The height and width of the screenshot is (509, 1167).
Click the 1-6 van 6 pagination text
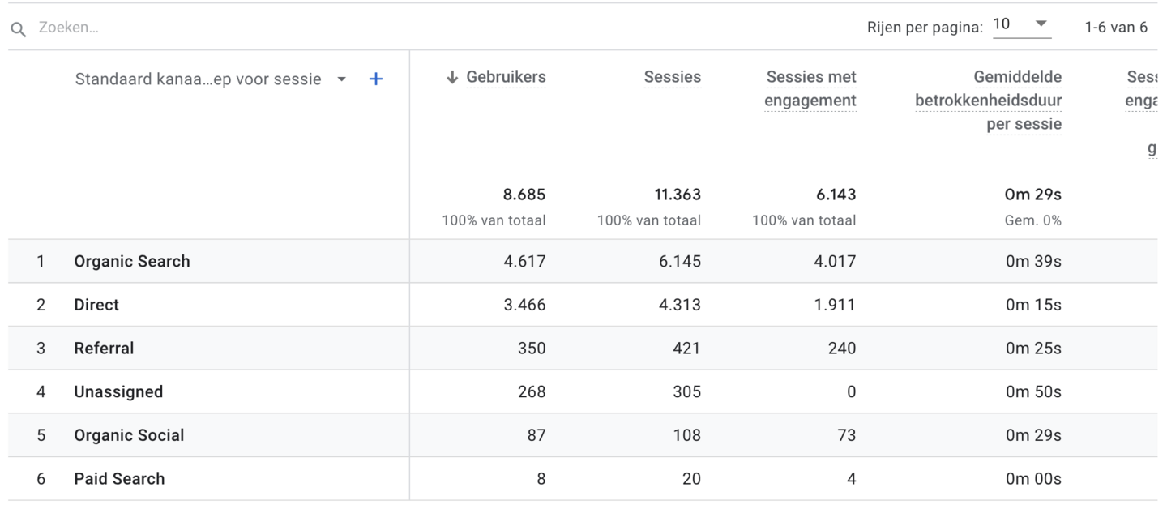tap(1115, 28)
